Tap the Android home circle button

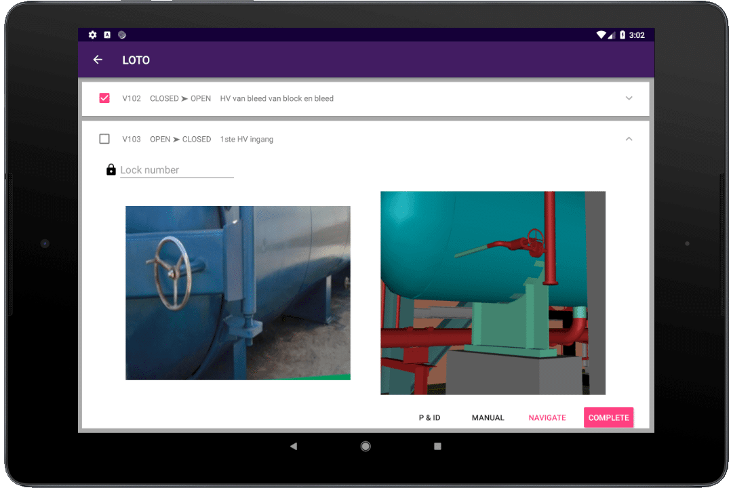(x=365, y=446)
